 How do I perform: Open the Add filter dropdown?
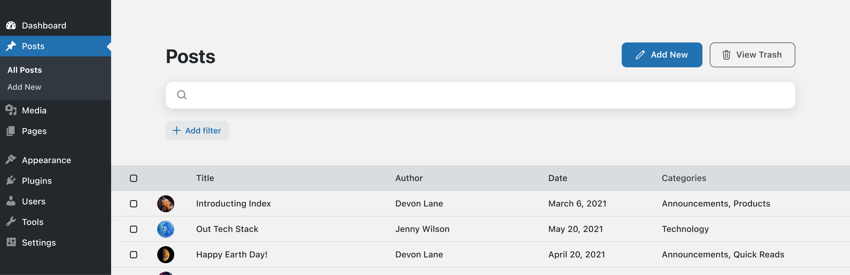tap(197, 131)
